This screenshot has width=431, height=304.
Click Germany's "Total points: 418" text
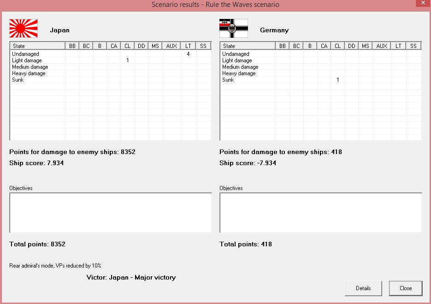pyautogui.click(x=246, y=244)
